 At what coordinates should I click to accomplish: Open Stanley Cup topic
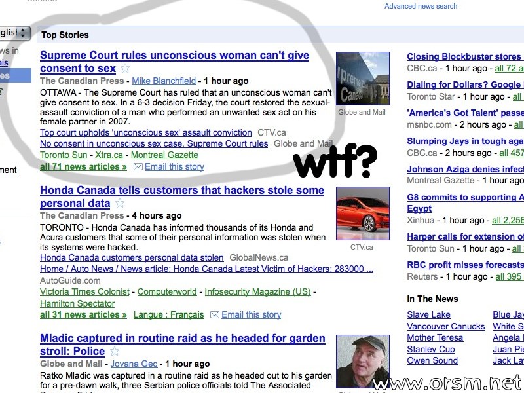pos(431,350)
